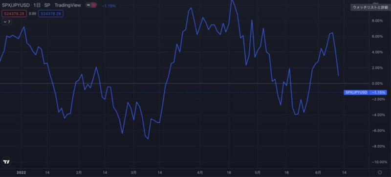Open chart settings gear icon

tap(380, 172)
